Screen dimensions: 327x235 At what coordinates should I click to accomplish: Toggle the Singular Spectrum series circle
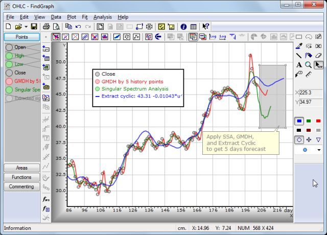coord(9,90)
